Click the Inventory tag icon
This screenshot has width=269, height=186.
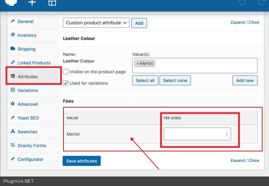[13, 35]
